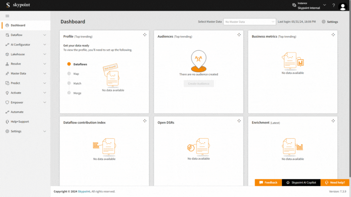The height and width of the screenshot is (197, 351).
Task: Click the Feedback button
Action: pos(268,182)
